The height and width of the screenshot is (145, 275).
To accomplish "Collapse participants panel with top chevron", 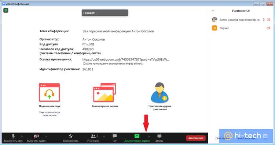I will click(213, 11).
